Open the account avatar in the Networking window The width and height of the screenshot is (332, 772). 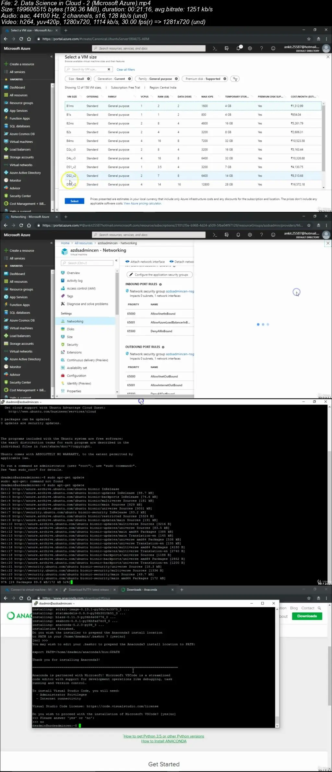click(326, 235)
